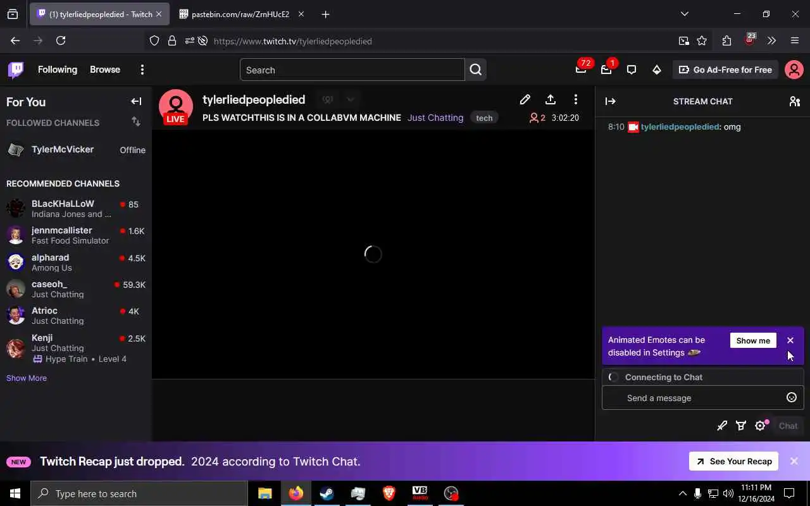Bookmark page with star icon
The width and height of the screenshot is (810, 506).
click(x=702, y=40)
